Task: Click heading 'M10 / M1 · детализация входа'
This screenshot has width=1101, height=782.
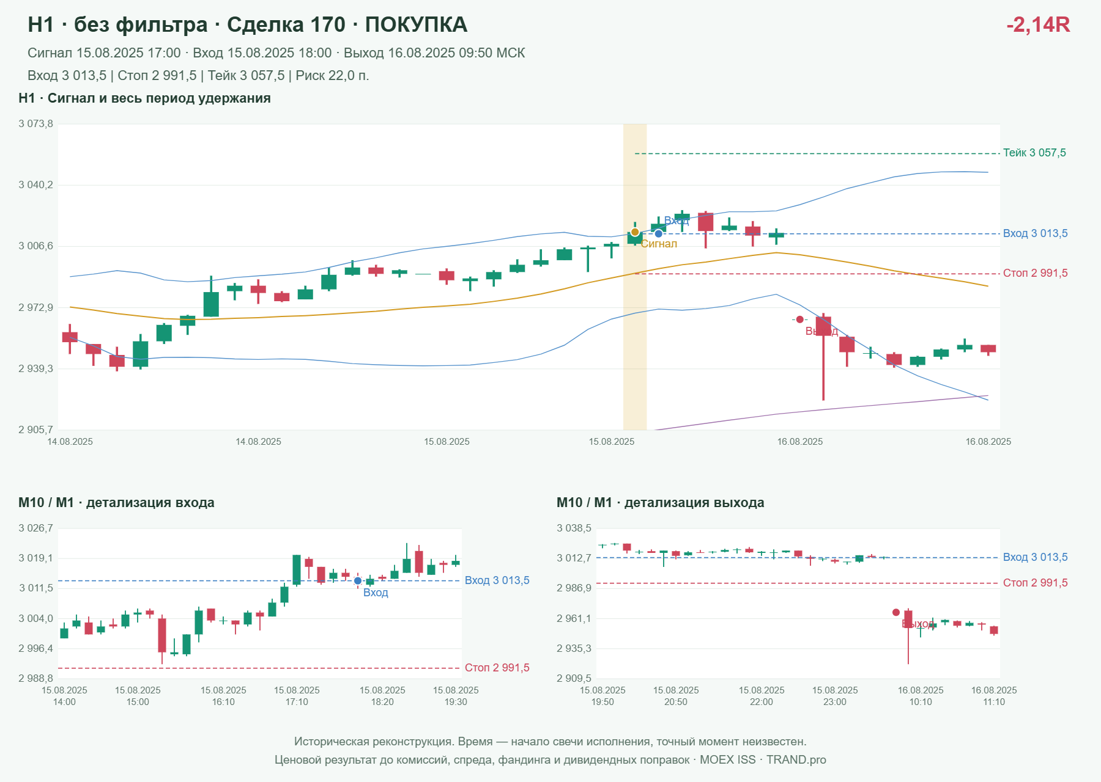Action: (116, 503)
